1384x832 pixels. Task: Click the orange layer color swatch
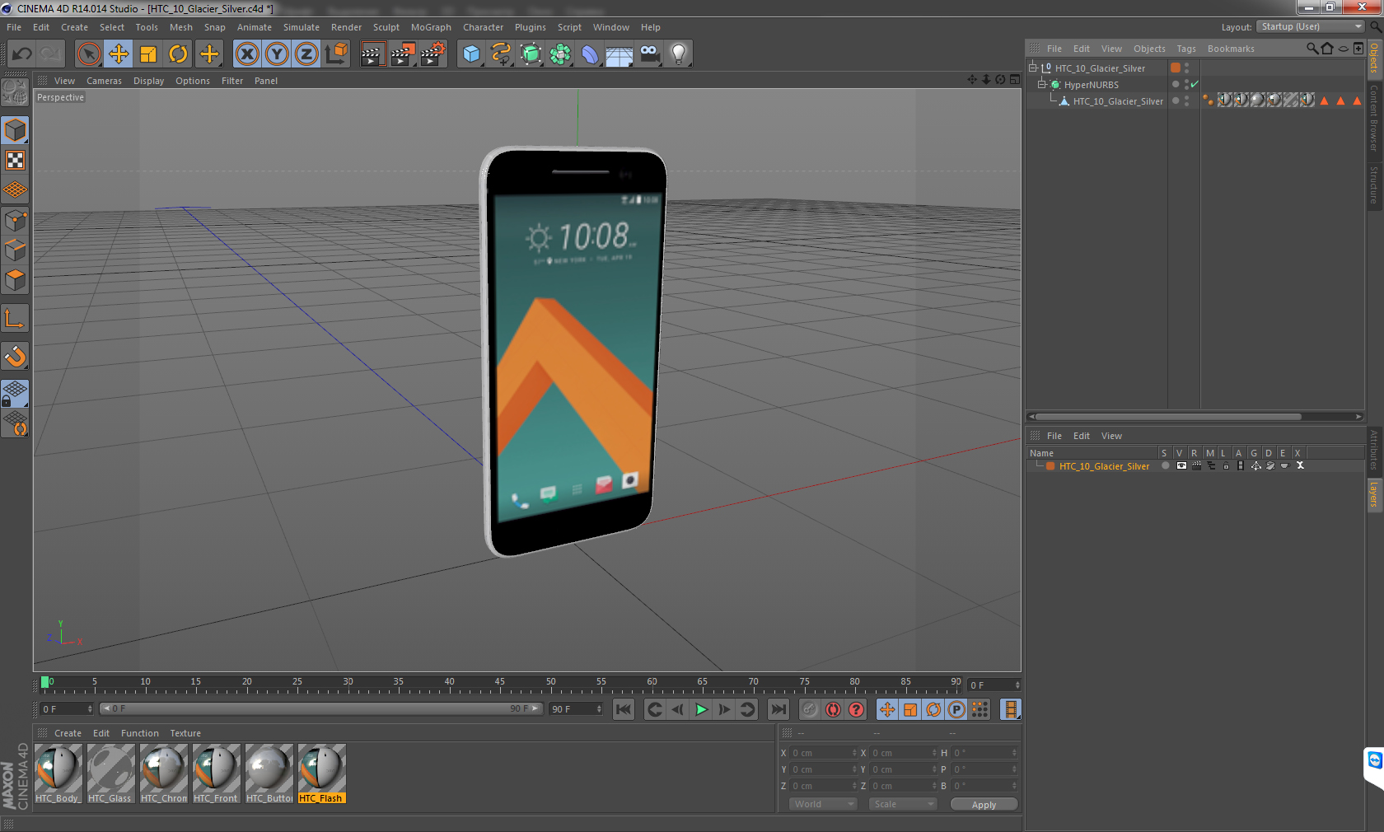[x=1050, y=466]
